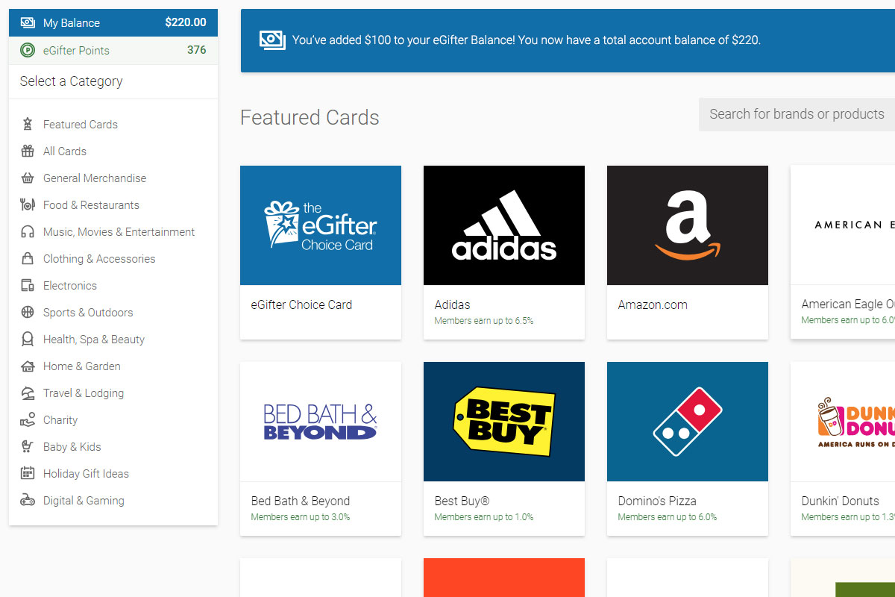Viewport: 895px width, 597px height.
Task: Click the Featured Cards chess-piece icon
Action: coord(28,124)
